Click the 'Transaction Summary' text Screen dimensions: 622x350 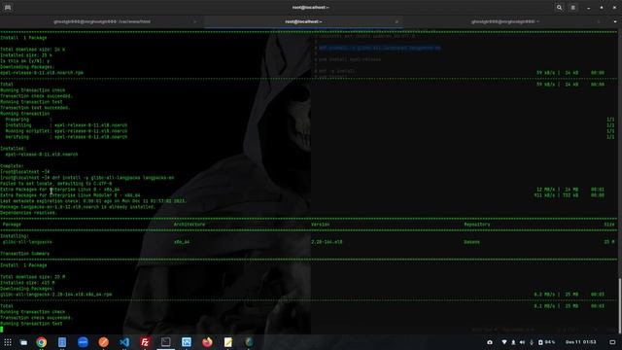(x=25, y=254)
